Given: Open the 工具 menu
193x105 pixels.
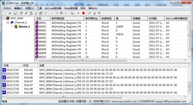Looking at the screenshot, I should click(x=39, y=8).
